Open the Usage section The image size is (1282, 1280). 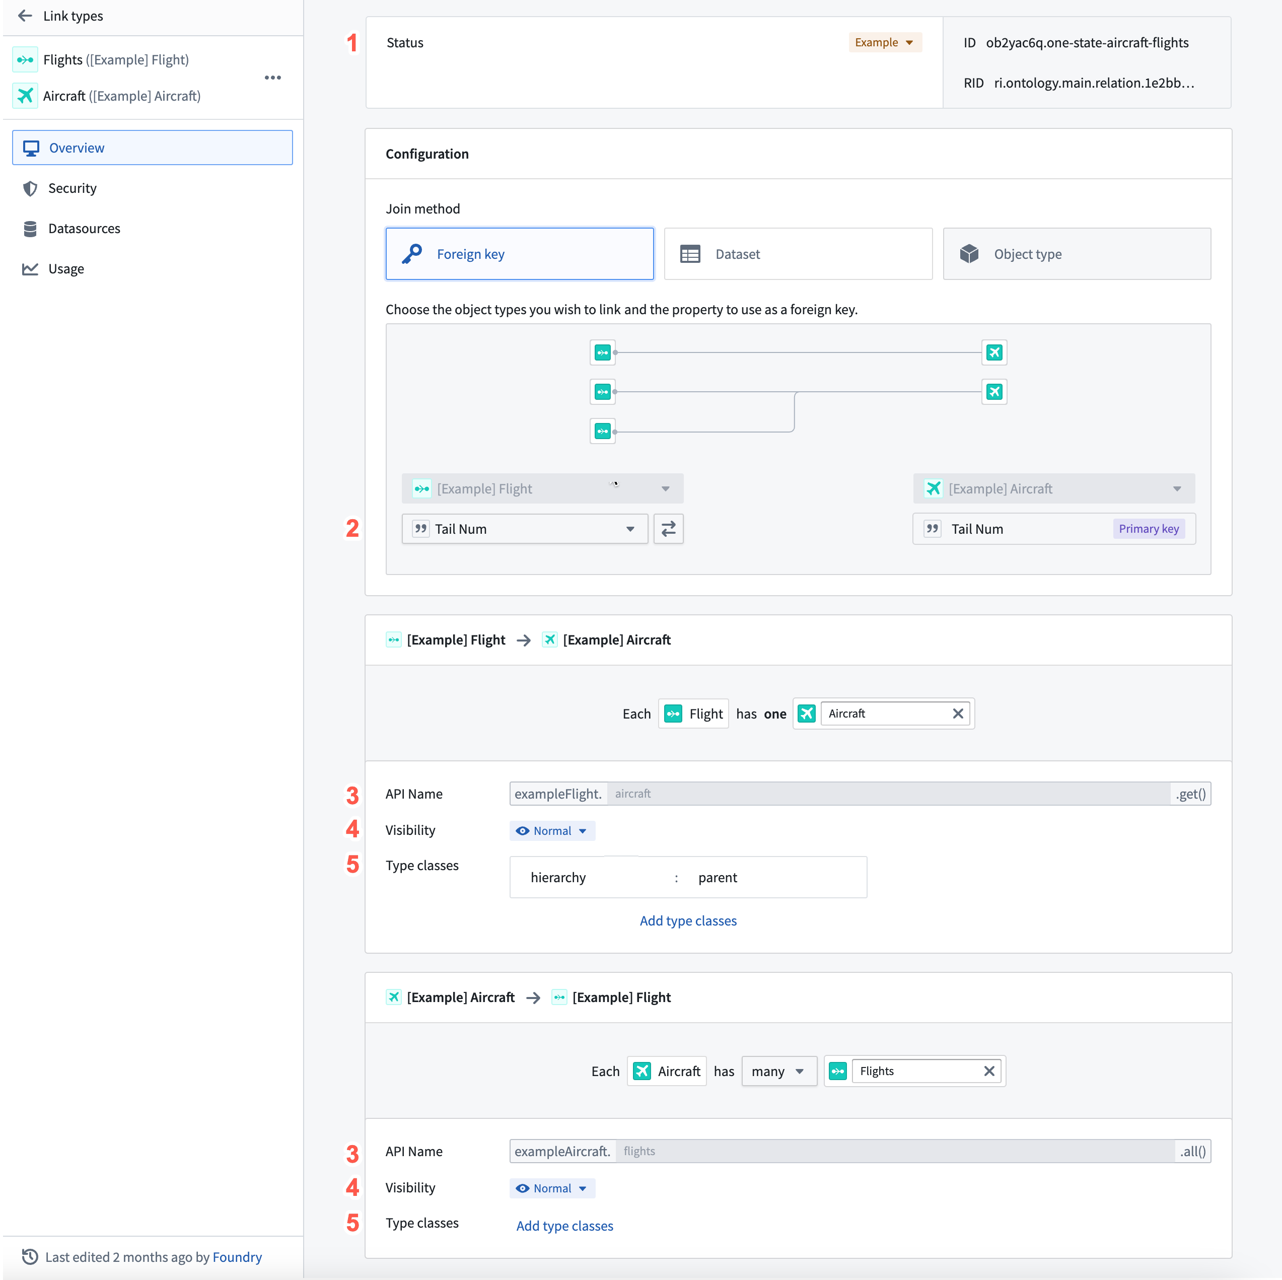152,269
